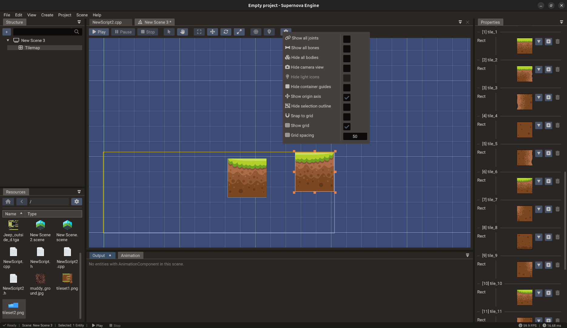Enable the Show all bones checkbox
Viewport: 567px width, 328px height.
347,49
